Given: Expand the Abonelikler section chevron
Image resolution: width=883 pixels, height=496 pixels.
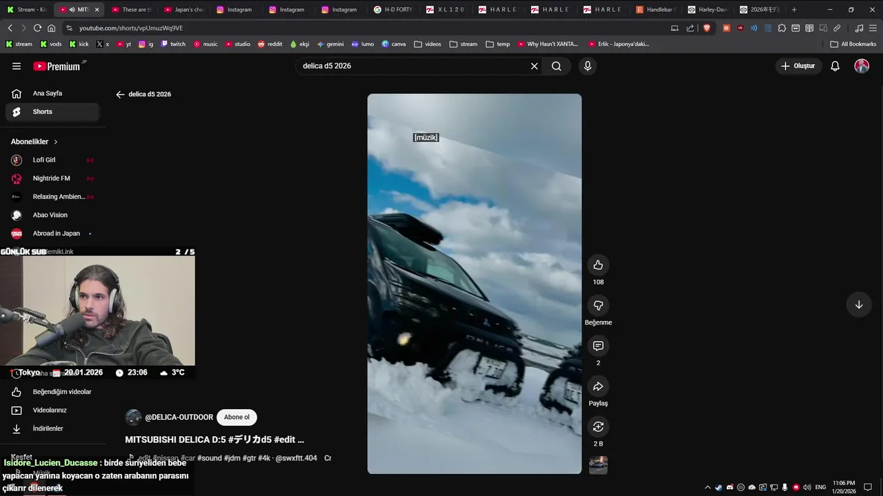Looking at the screenshot, I should pos(56,142).
